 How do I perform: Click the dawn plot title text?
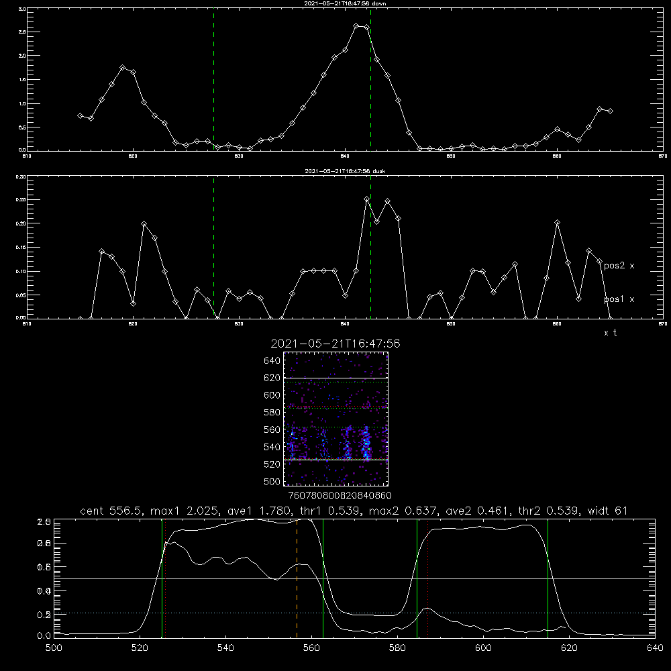tap(345, 3)
